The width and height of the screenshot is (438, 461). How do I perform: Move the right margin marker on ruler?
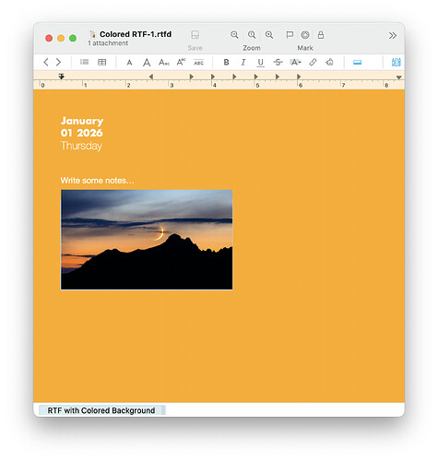(x=398, y=77)
